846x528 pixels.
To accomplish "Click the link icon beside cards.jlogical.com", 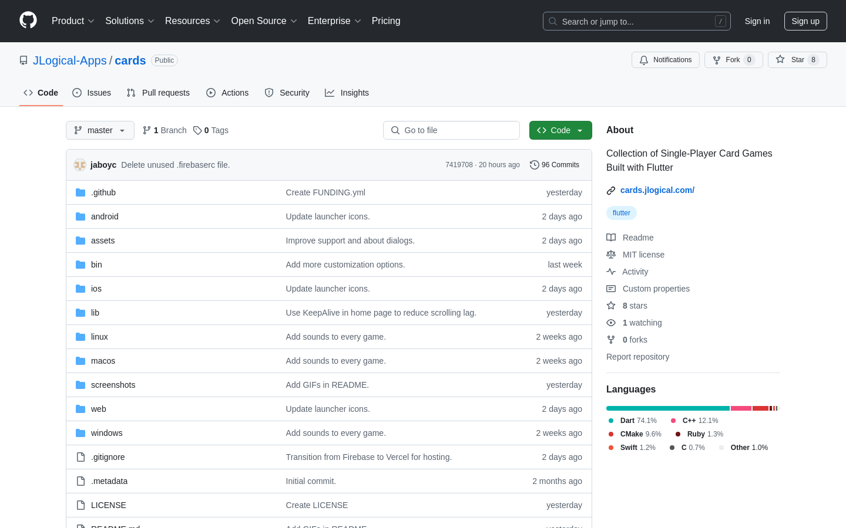I will point(611,191).
